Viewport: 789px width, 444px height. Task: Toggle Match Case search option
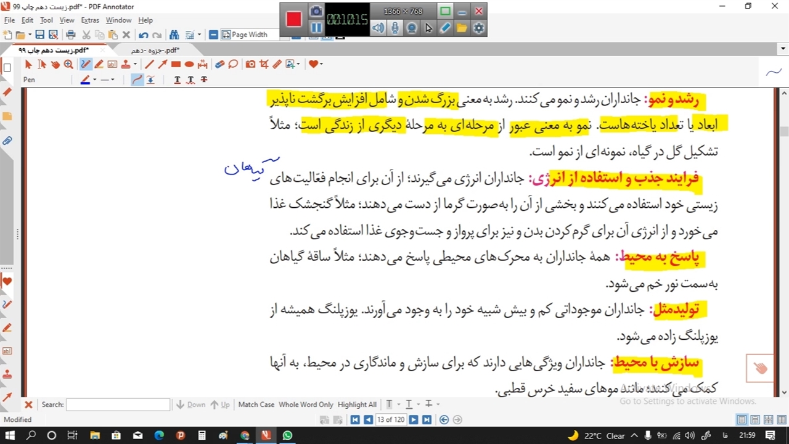(x=256, y=405)
